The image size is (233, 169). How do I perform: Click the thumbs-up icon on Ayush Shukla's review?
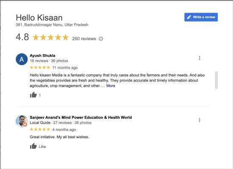(33, 95)
